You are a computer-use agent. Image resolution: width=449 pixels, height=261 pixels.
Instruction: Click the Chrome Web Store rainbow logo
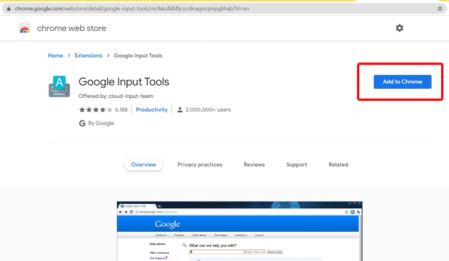[x=25, y=28]
